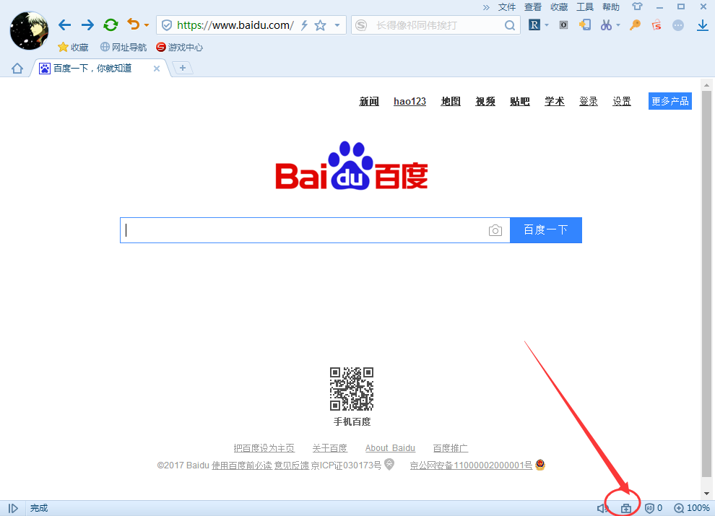Open the 设置 settings link
The height and width of the screenshot is (516, 715).
(x=622, y=101)
